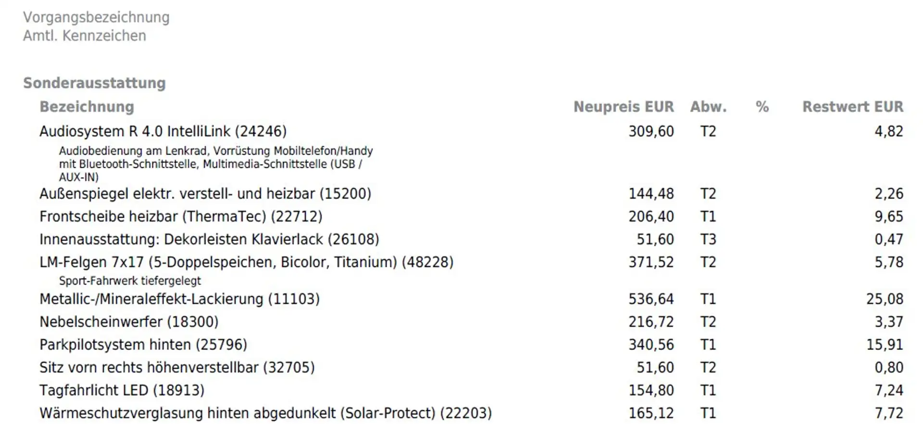Viewport: 923px width, 424px height.
Task: Click the Restwert EUR column header
Action: [852, 107]
